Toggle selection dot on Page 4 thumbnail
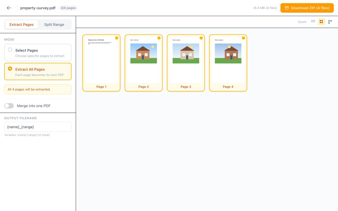 pos(243,38)
